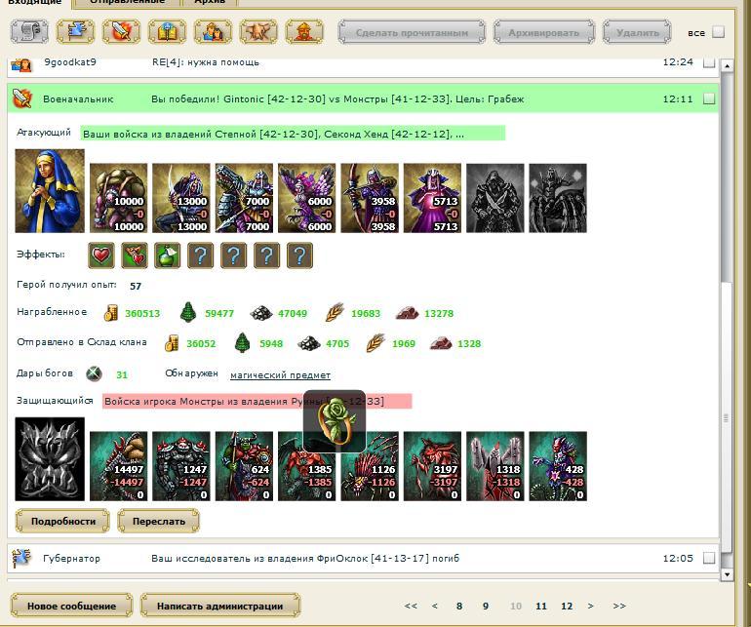
Task: Go to previous page with <
Action: click(434, 606)
